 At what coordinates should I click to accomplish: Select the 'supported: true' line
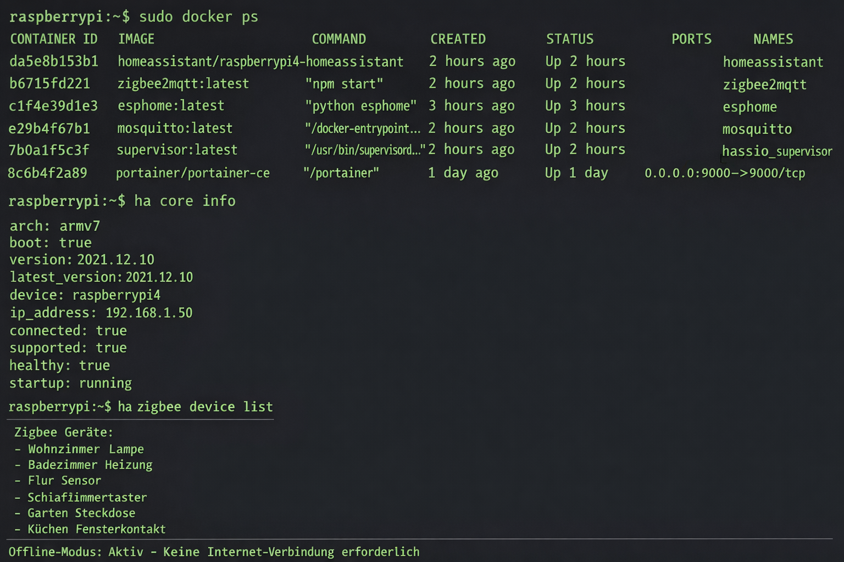pyautogui.click(x=68, y=348)
